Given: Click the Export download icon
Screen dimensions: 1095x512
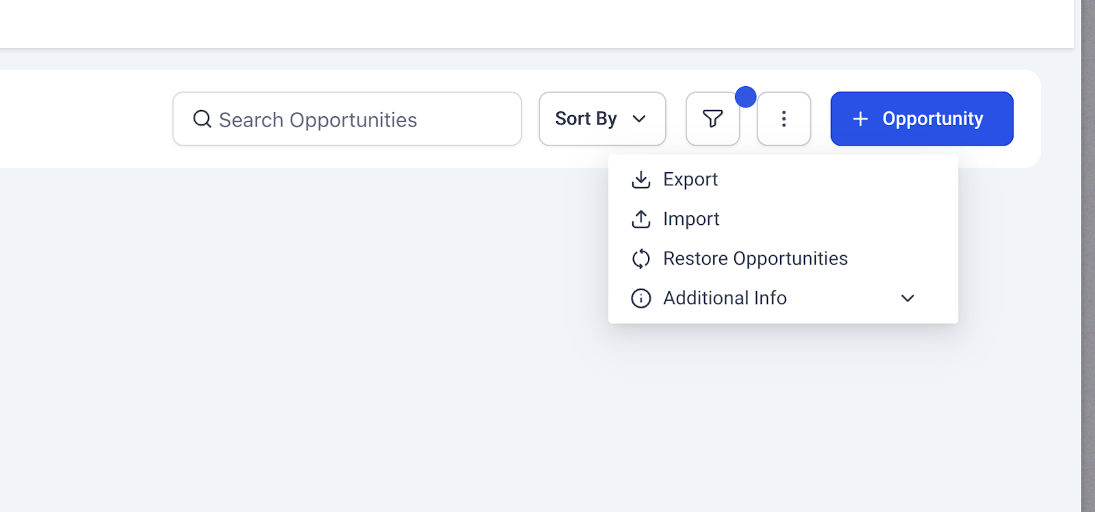Looking at the screenshot, I should pyautogui.click(x=641, y=180).
